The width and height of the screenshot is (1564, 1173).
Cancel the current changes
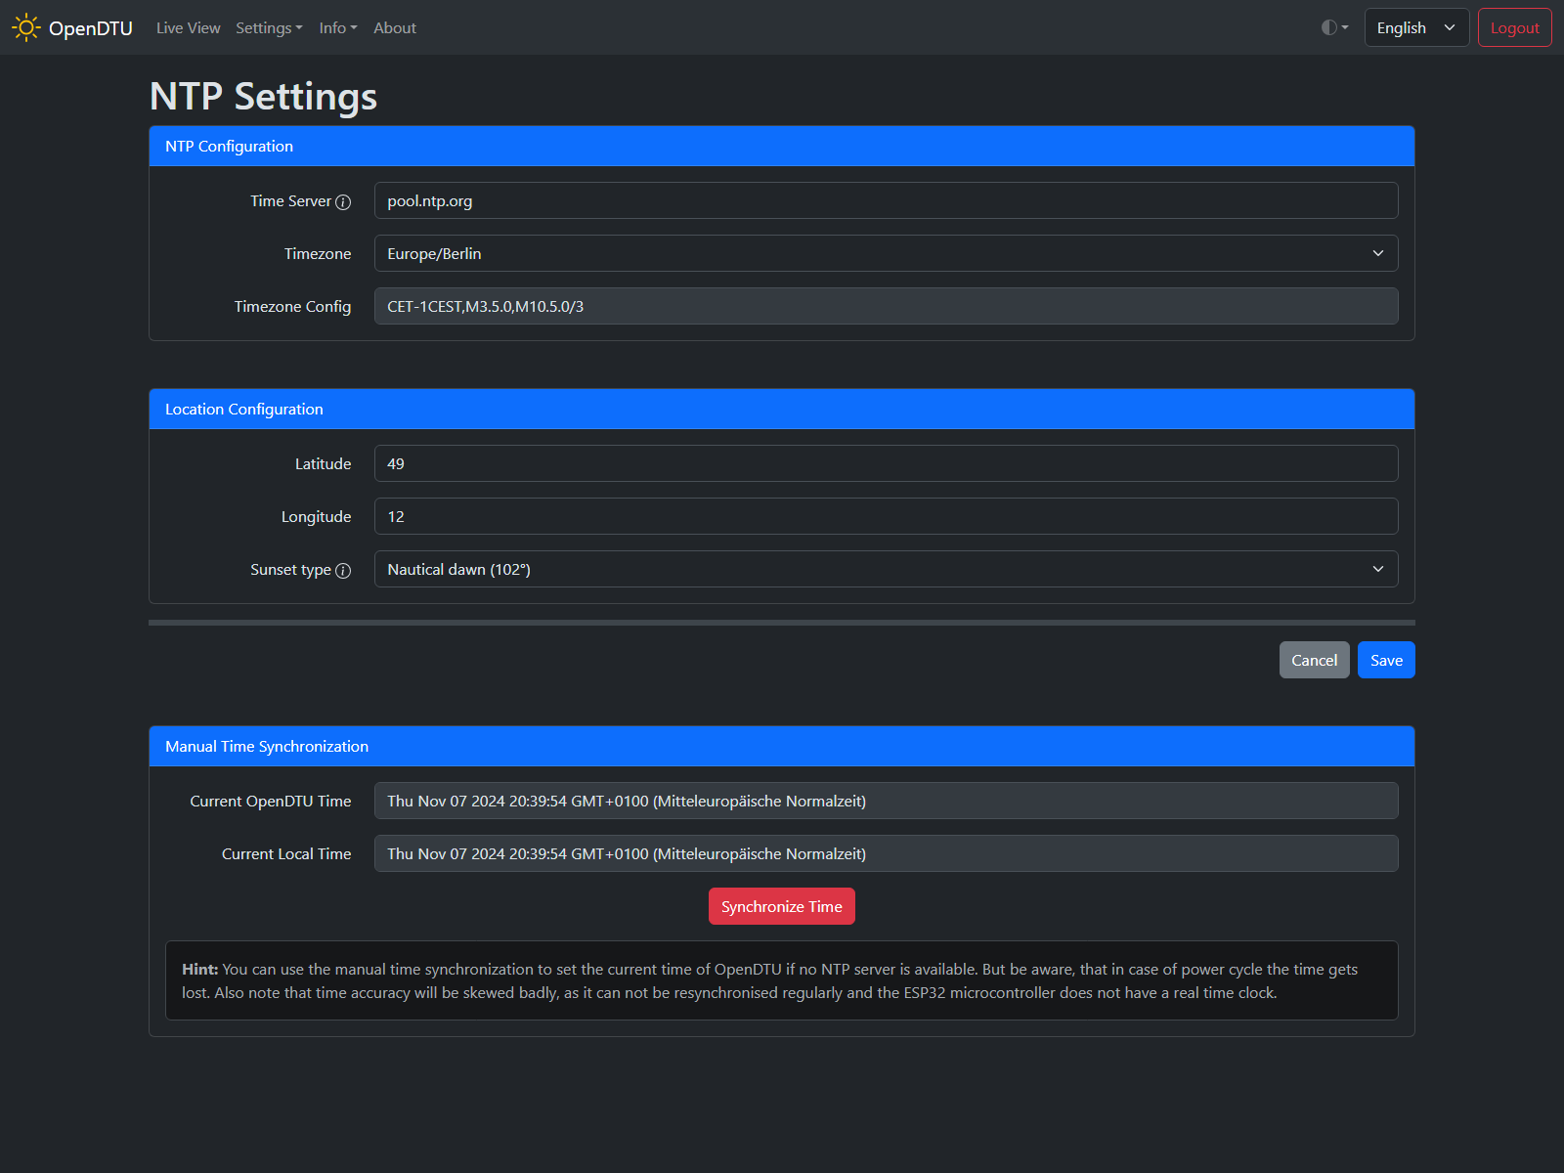point(1314,660)
